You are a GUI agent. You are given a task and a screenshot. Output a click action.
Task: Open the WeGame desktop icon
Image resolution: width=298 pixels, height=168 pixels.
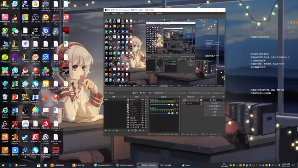tap(5, 125)
